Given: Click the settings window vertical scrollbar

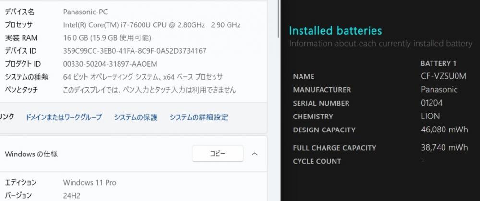Looking at the screenshot, I should (x=278, y=19).
